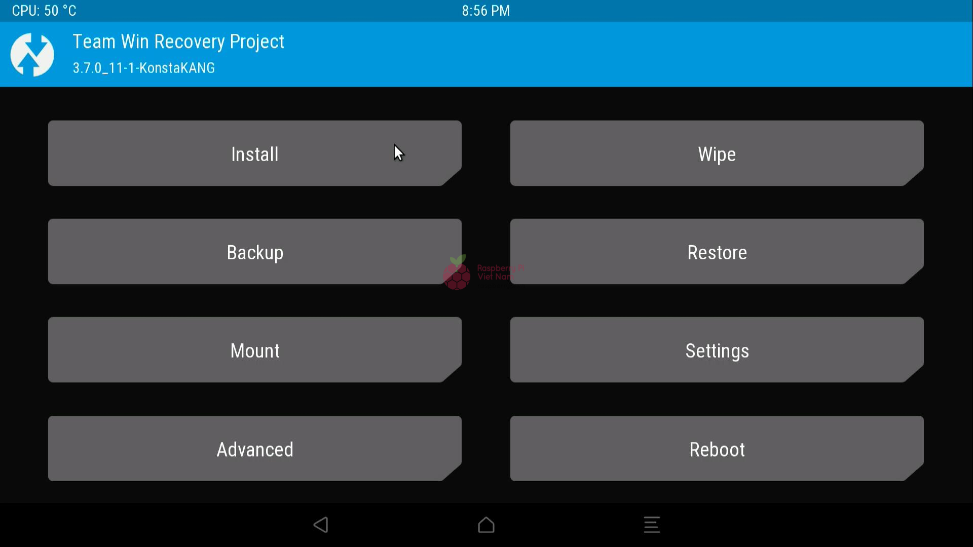Click the TWRP logo icon

pos(32,55)
